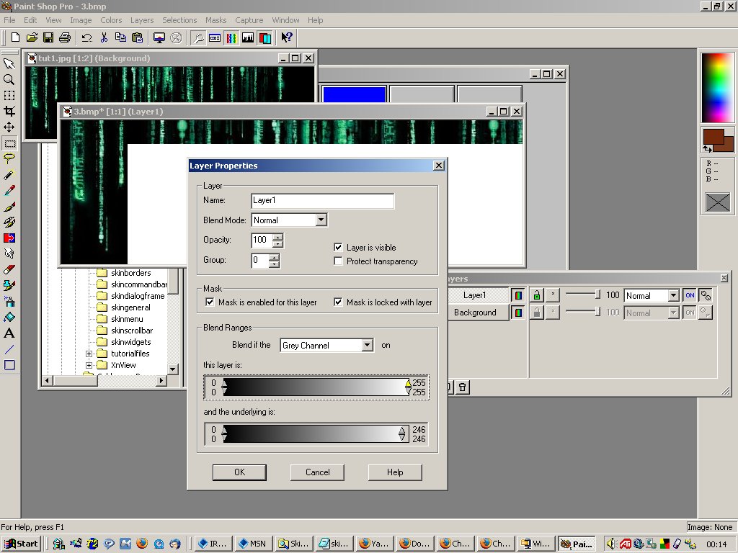Click the rainbow color picker panel

(717, 87)
